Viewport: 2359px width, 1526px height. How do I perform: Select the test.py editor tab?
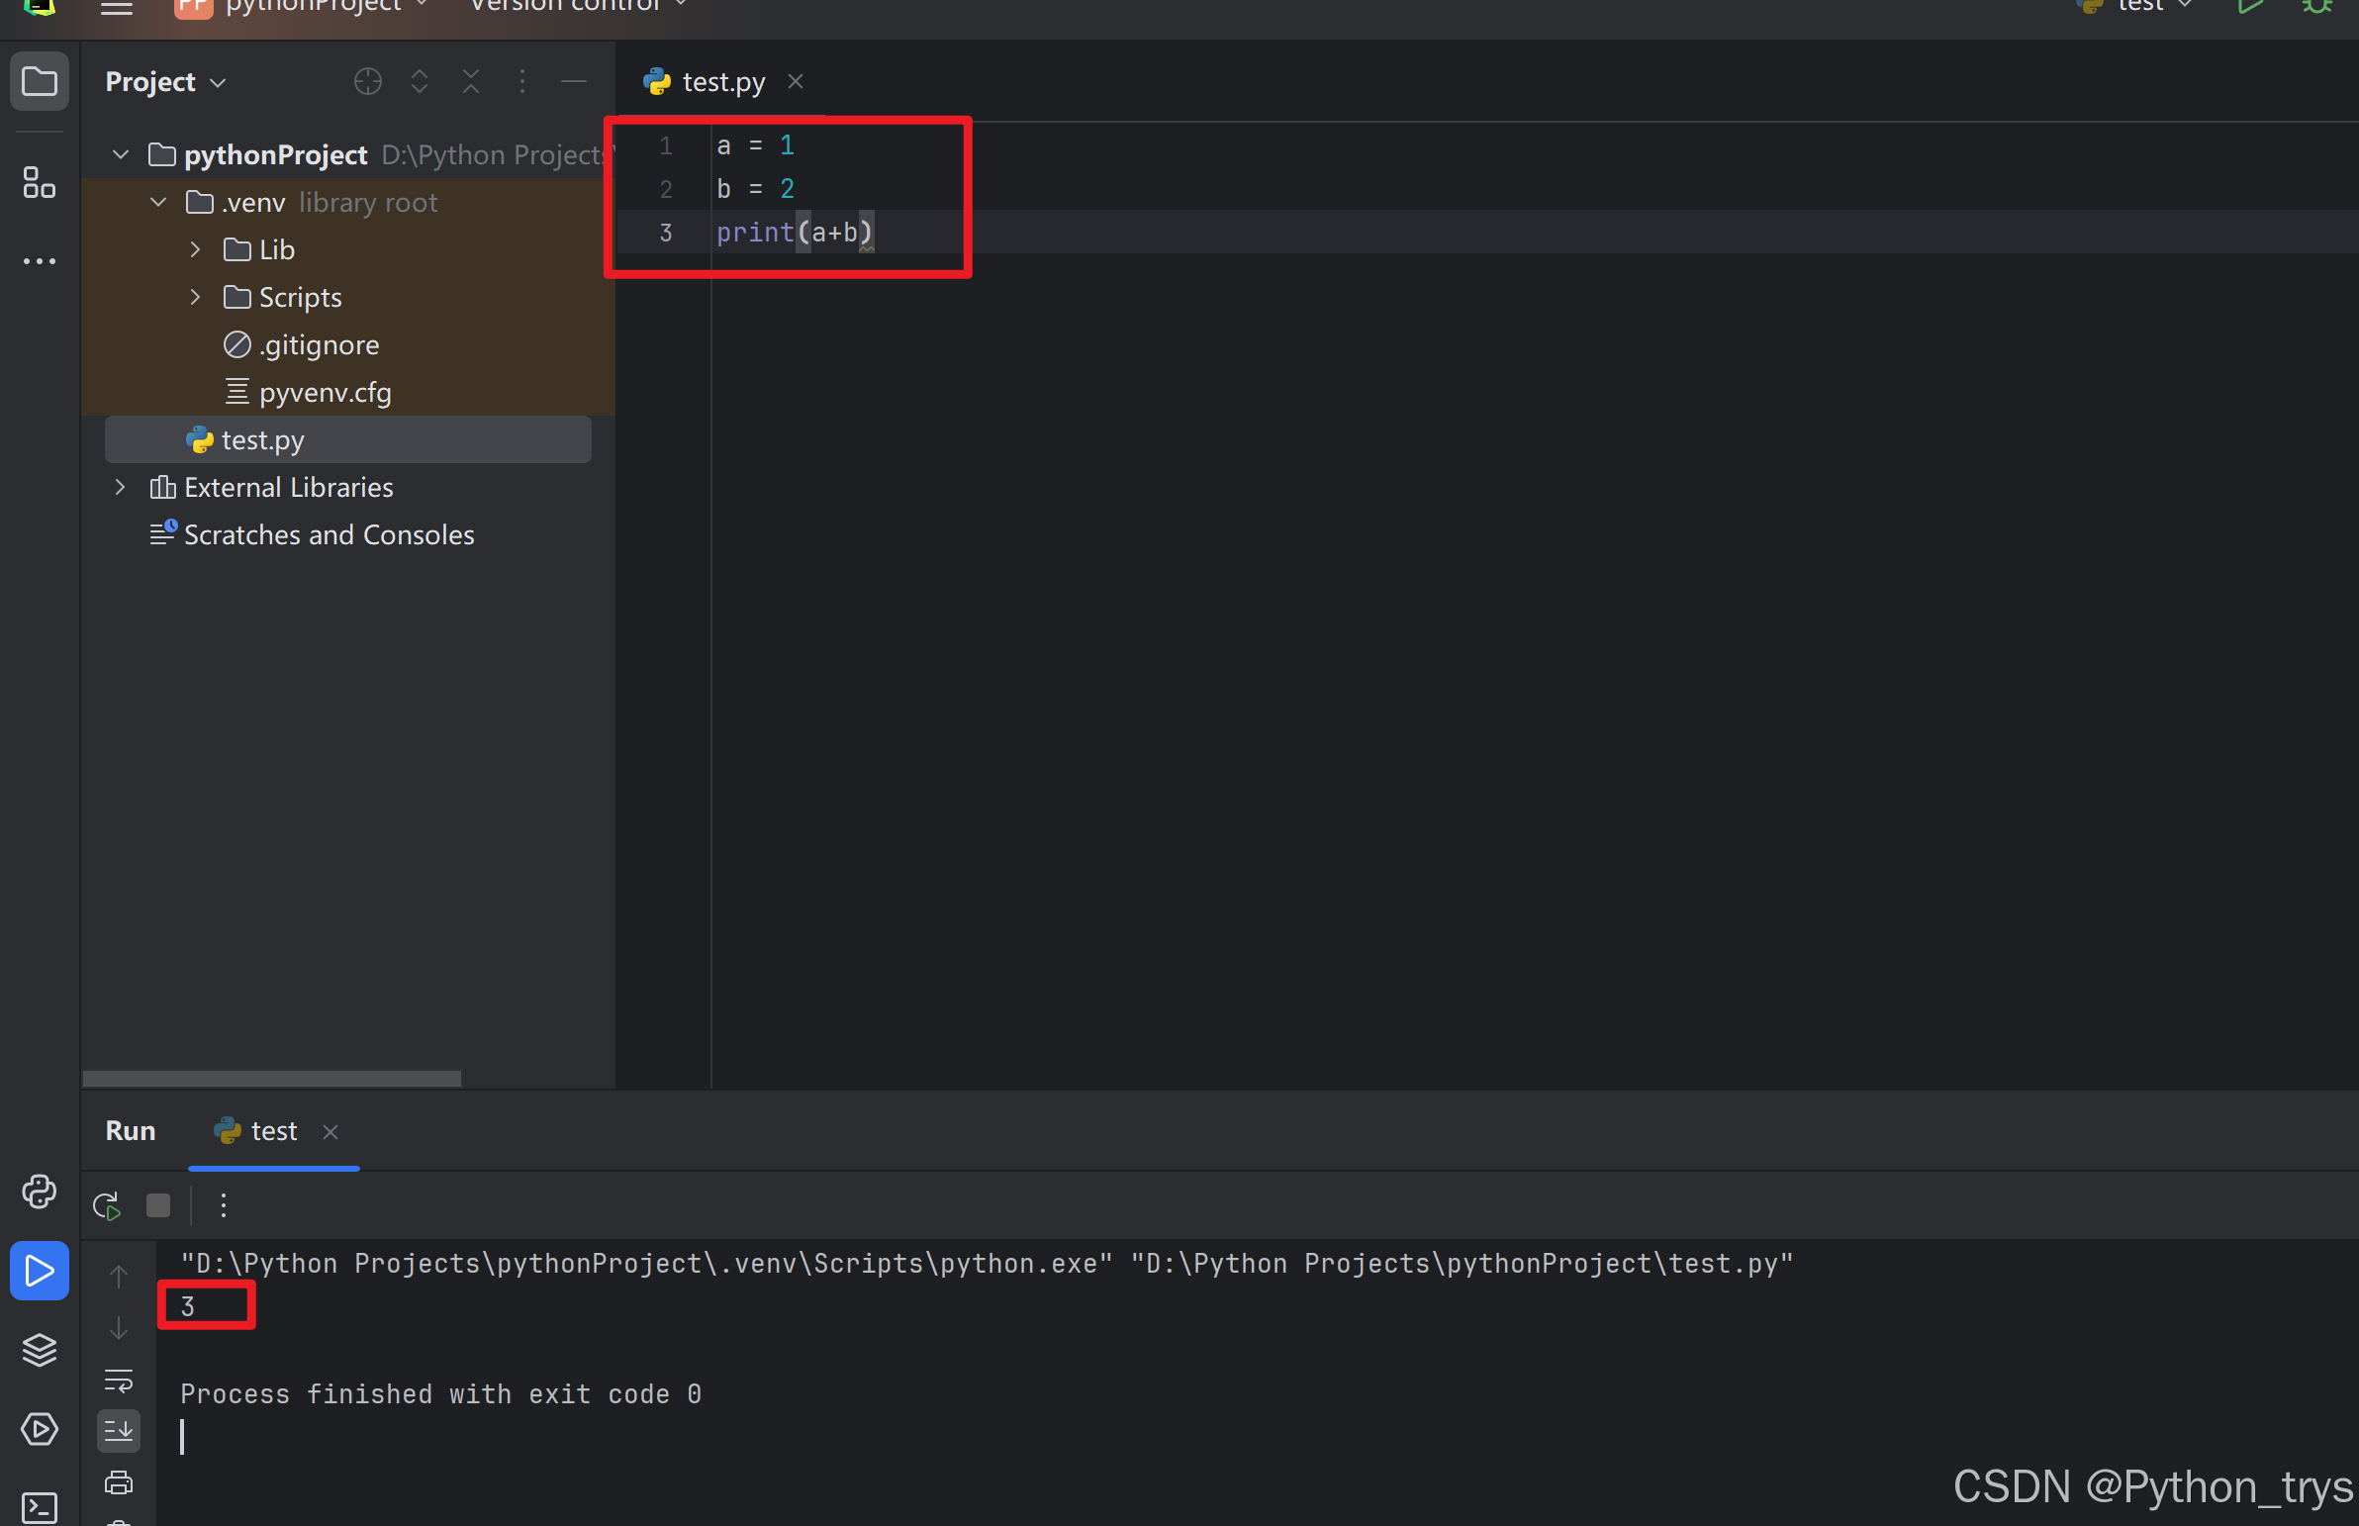(x=722, y=82)
